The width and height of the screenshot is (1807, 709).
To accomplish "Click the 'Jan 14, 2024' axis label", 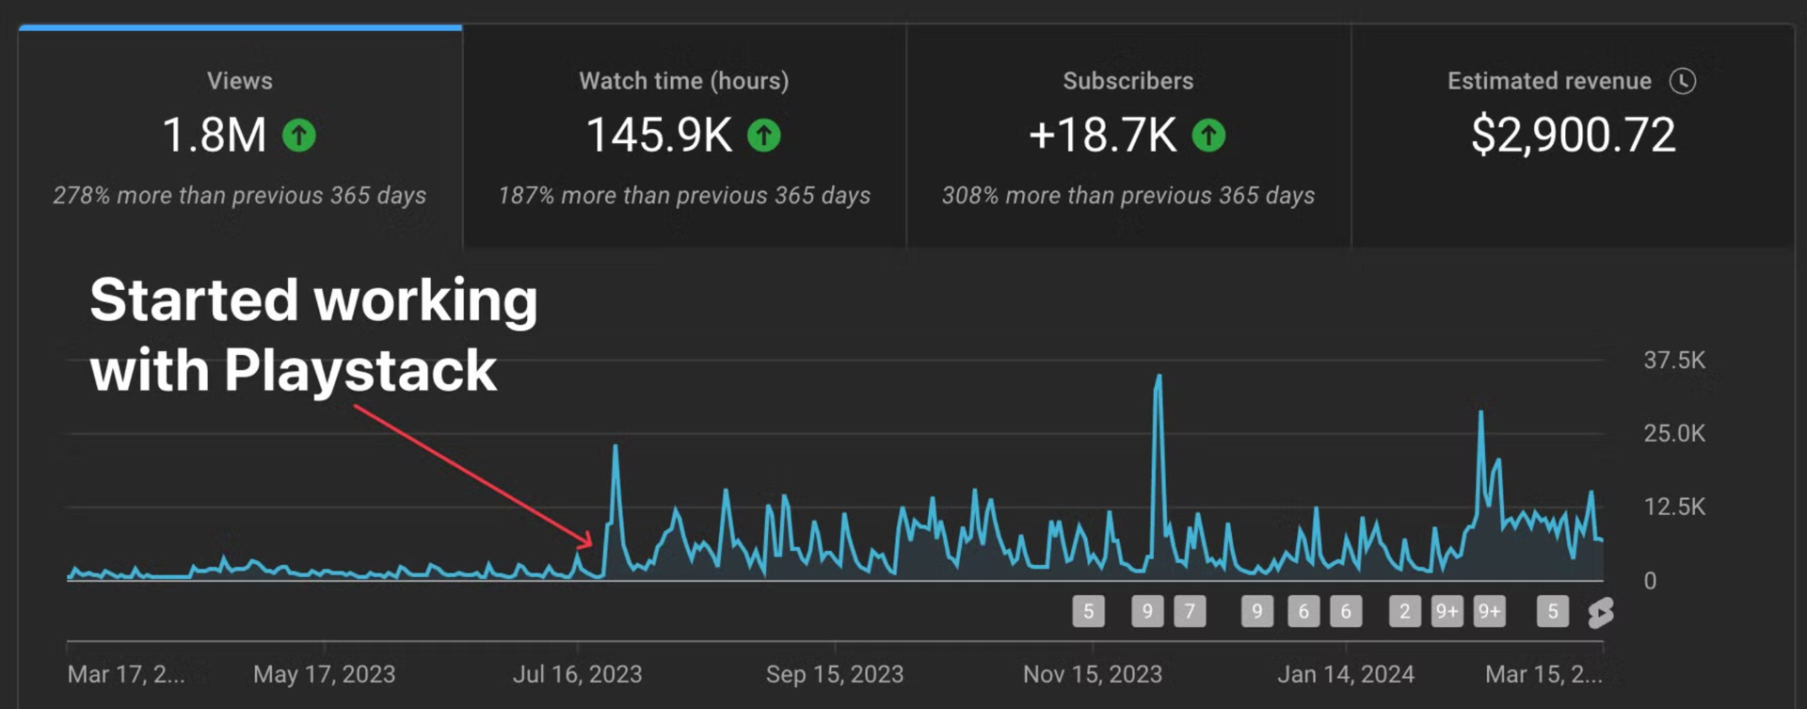I will tap(1346, 674).
